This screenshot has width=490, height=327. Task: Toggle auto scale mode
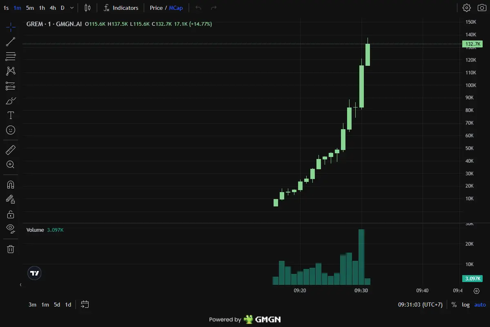480,305
